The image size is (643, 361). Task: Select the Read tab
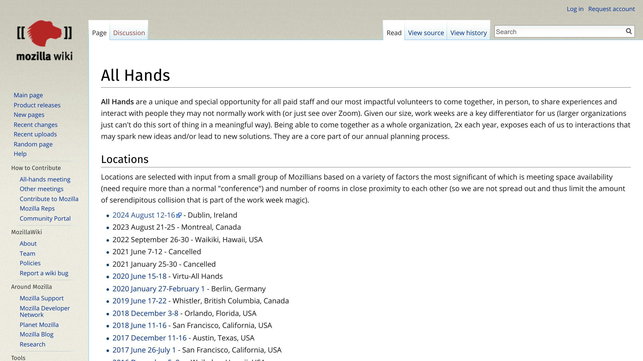click(x=393, y=33)
